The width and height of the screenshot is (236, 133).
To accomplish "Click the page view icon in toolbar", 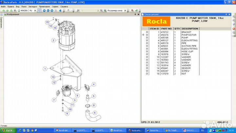I will tap(39, 10).
